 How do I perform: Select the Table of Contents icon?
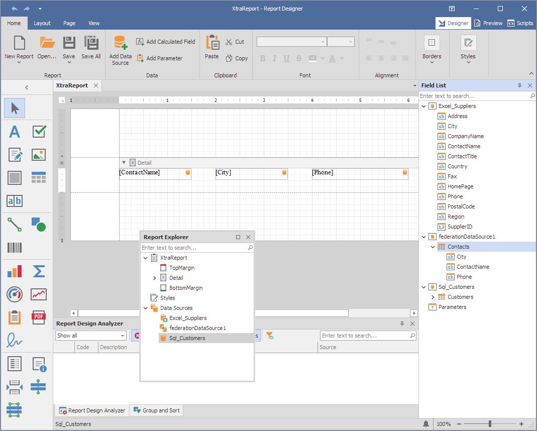click(x=15, y=364)
